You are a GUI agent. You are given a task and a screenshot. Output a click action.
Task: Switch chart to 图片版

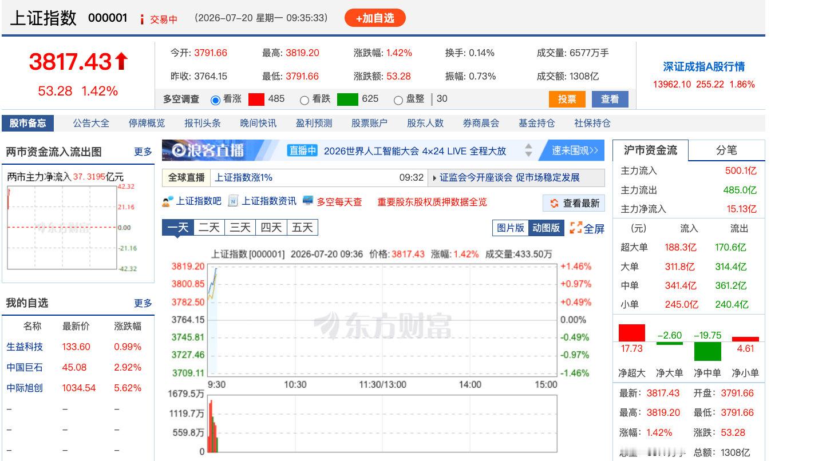tap(510, 228)
